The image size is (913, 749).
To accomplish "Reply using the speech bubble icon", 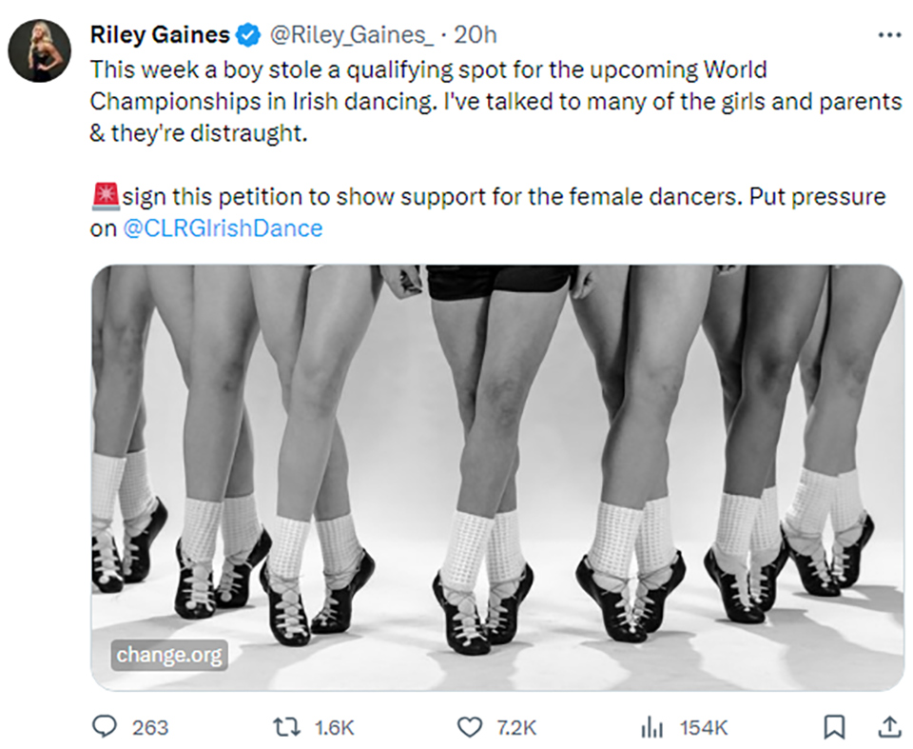I will click(x=104, y=727).
